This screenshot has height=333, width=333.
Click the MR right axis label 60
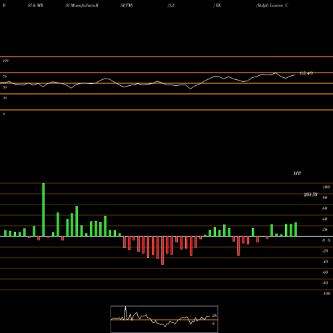325,208
